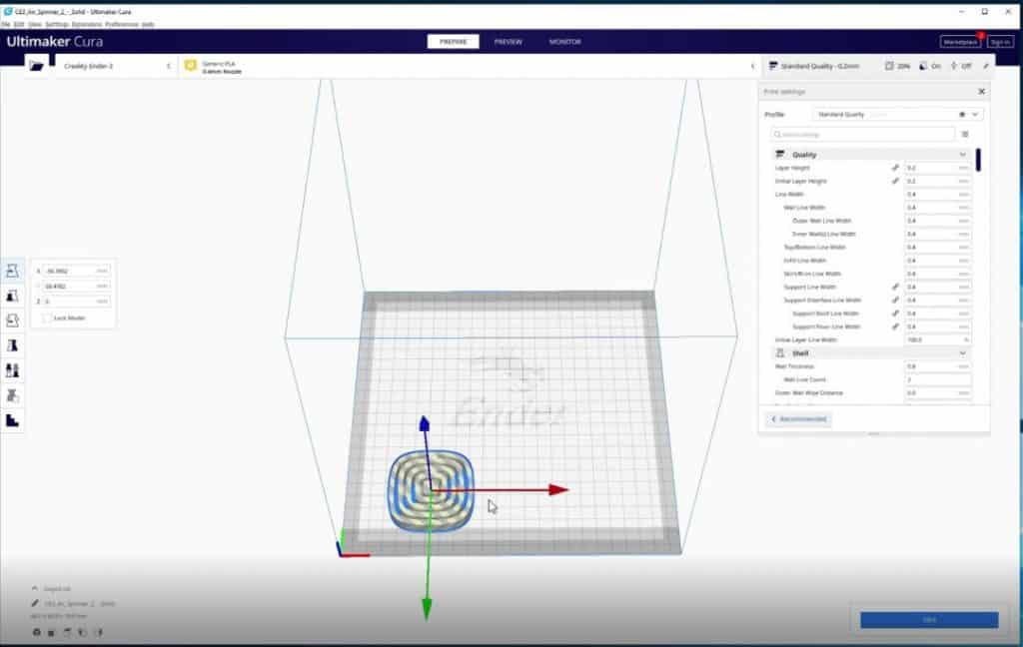Click the Initial Layer Line Width value field
This screenshot has width=1023, height=647.
point(937,339)
